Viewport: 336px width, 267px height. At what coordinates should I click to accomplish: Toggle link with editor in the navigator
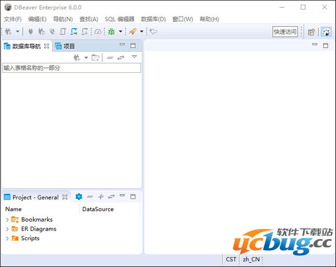point(121,58)
